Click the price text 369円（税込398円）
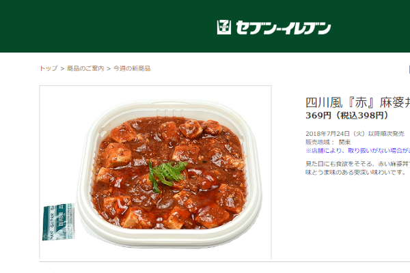The width and height of the screenshot is (410, 273). pos(347,115)
